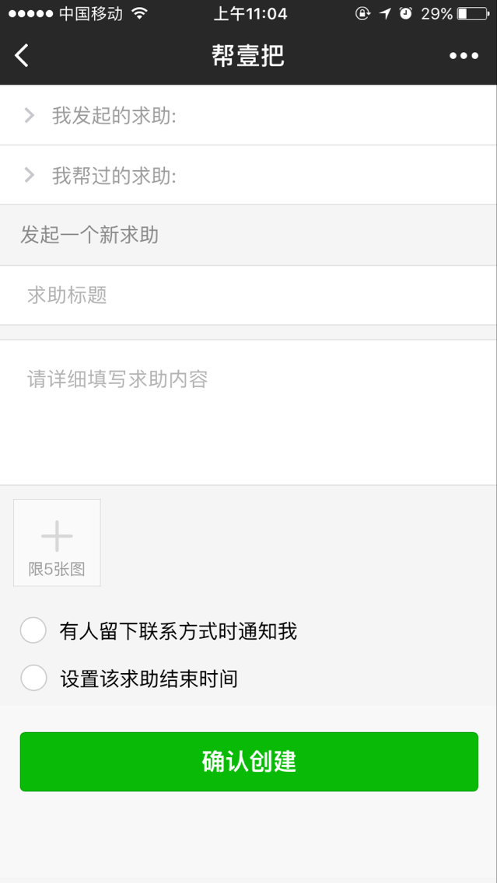Tap the Wi-Fi status icon
This screenshot has width=497, height=883.
click(140, 13)
